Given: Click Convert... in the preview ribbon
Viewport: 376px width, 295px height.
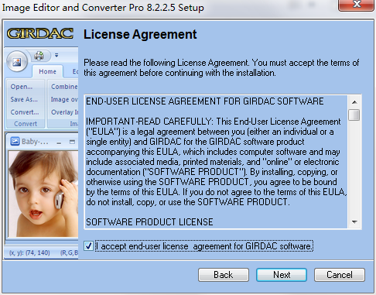Looking at the screenshot, I should tap(25, 112).
